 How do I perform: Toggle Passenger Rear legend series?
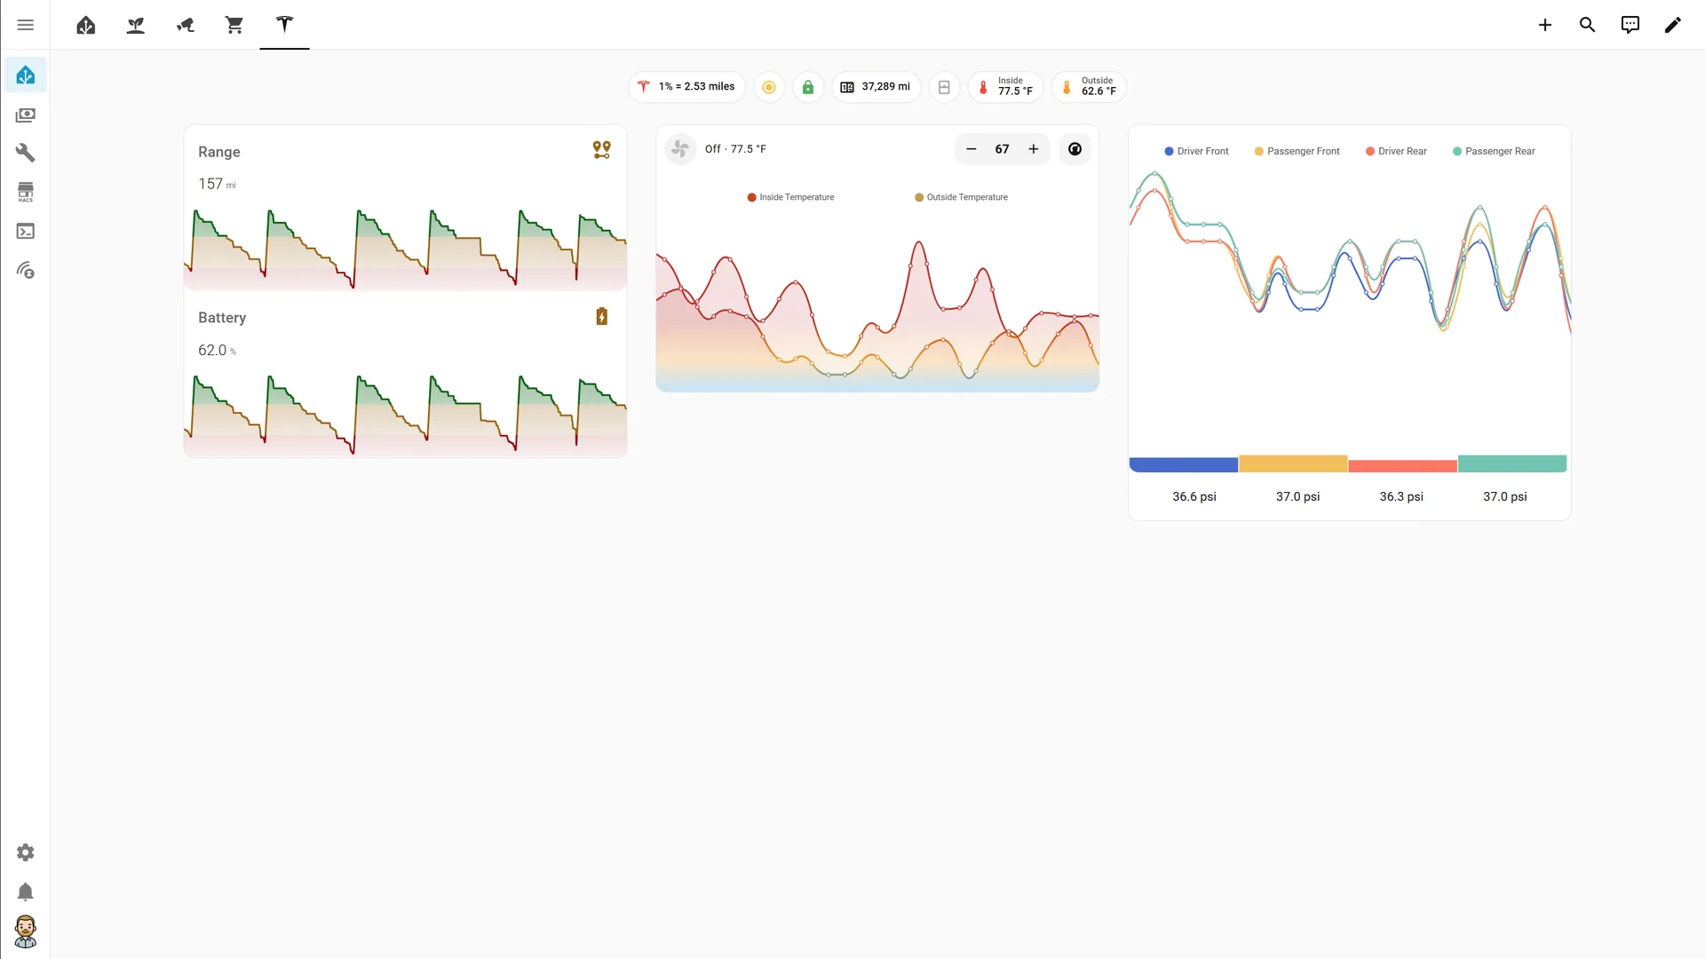click(x=1494, y=151)
